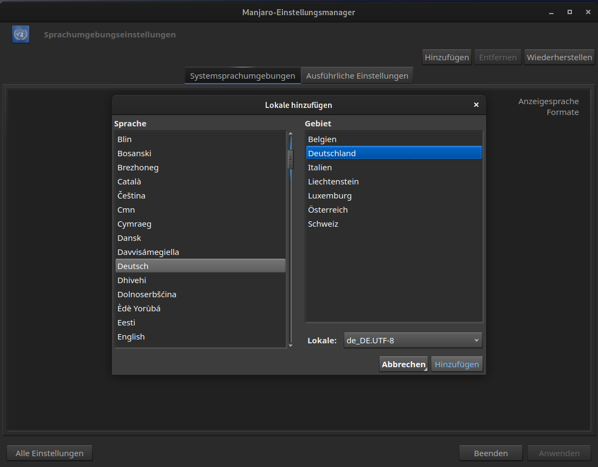
Task: Pick Èdè Yorùbá from the list
Action: point(200,309)
